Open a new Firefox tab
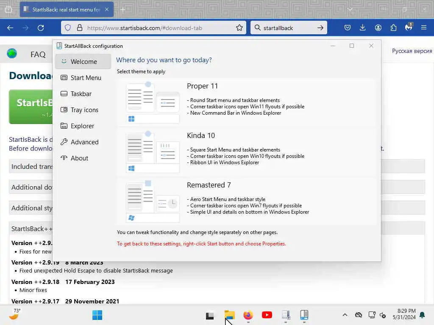This screenshot has width=434, height=325. coord(123,10)
